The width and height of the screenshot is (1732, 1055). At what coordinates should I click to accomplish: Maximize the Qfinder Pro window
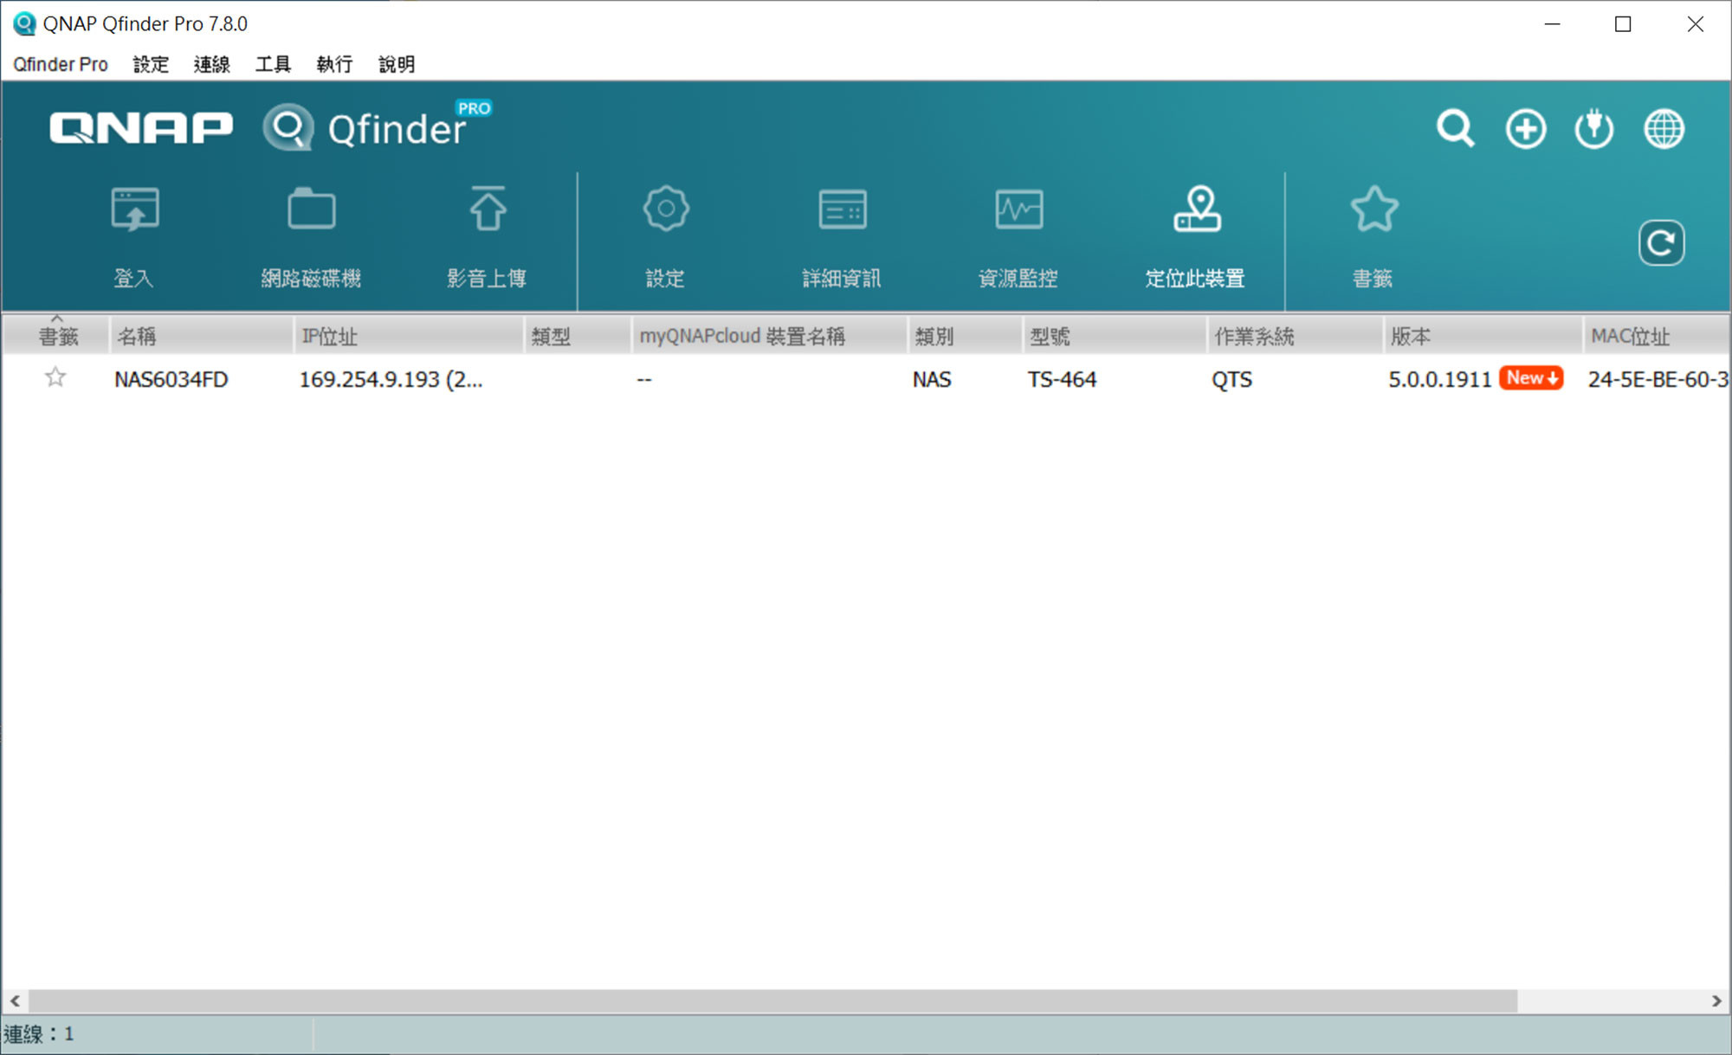(1623, 24)
